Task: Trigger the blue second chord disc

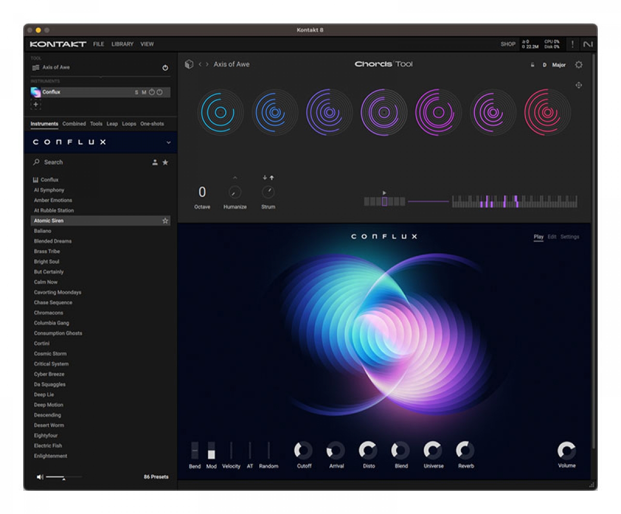Action: [275, 112]
